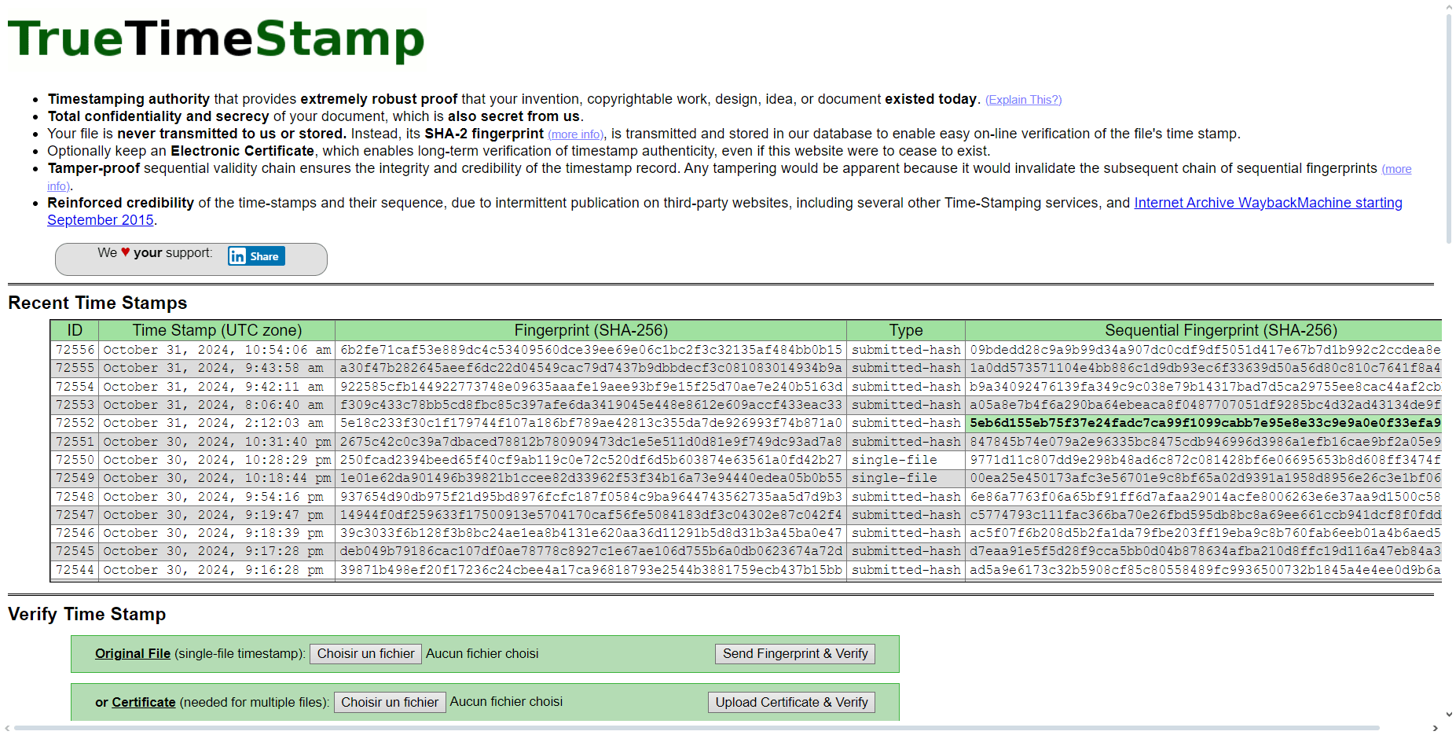The width and height of the screenshot is (1456, 735).
Task: Click fingerprint starting with f309c433c78bb5cd
Action: pos(591,405)
